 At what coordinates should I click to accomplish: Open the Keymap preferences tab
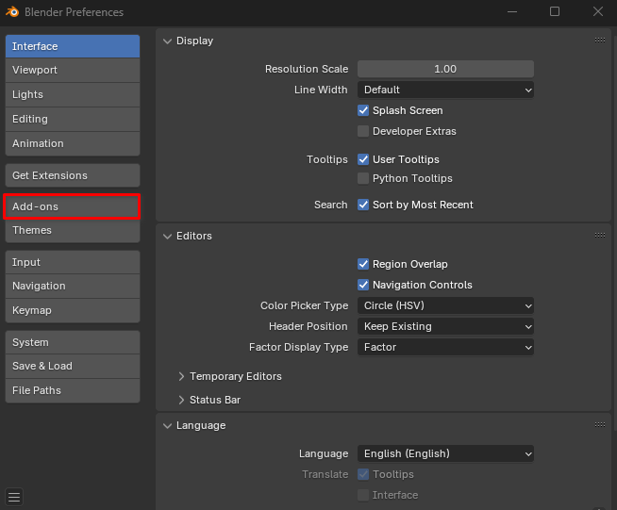[73, 311]
